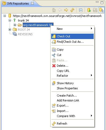Select the trunk 34 tree item
Viewport: 106px width, 130px height.
point(23,20)
